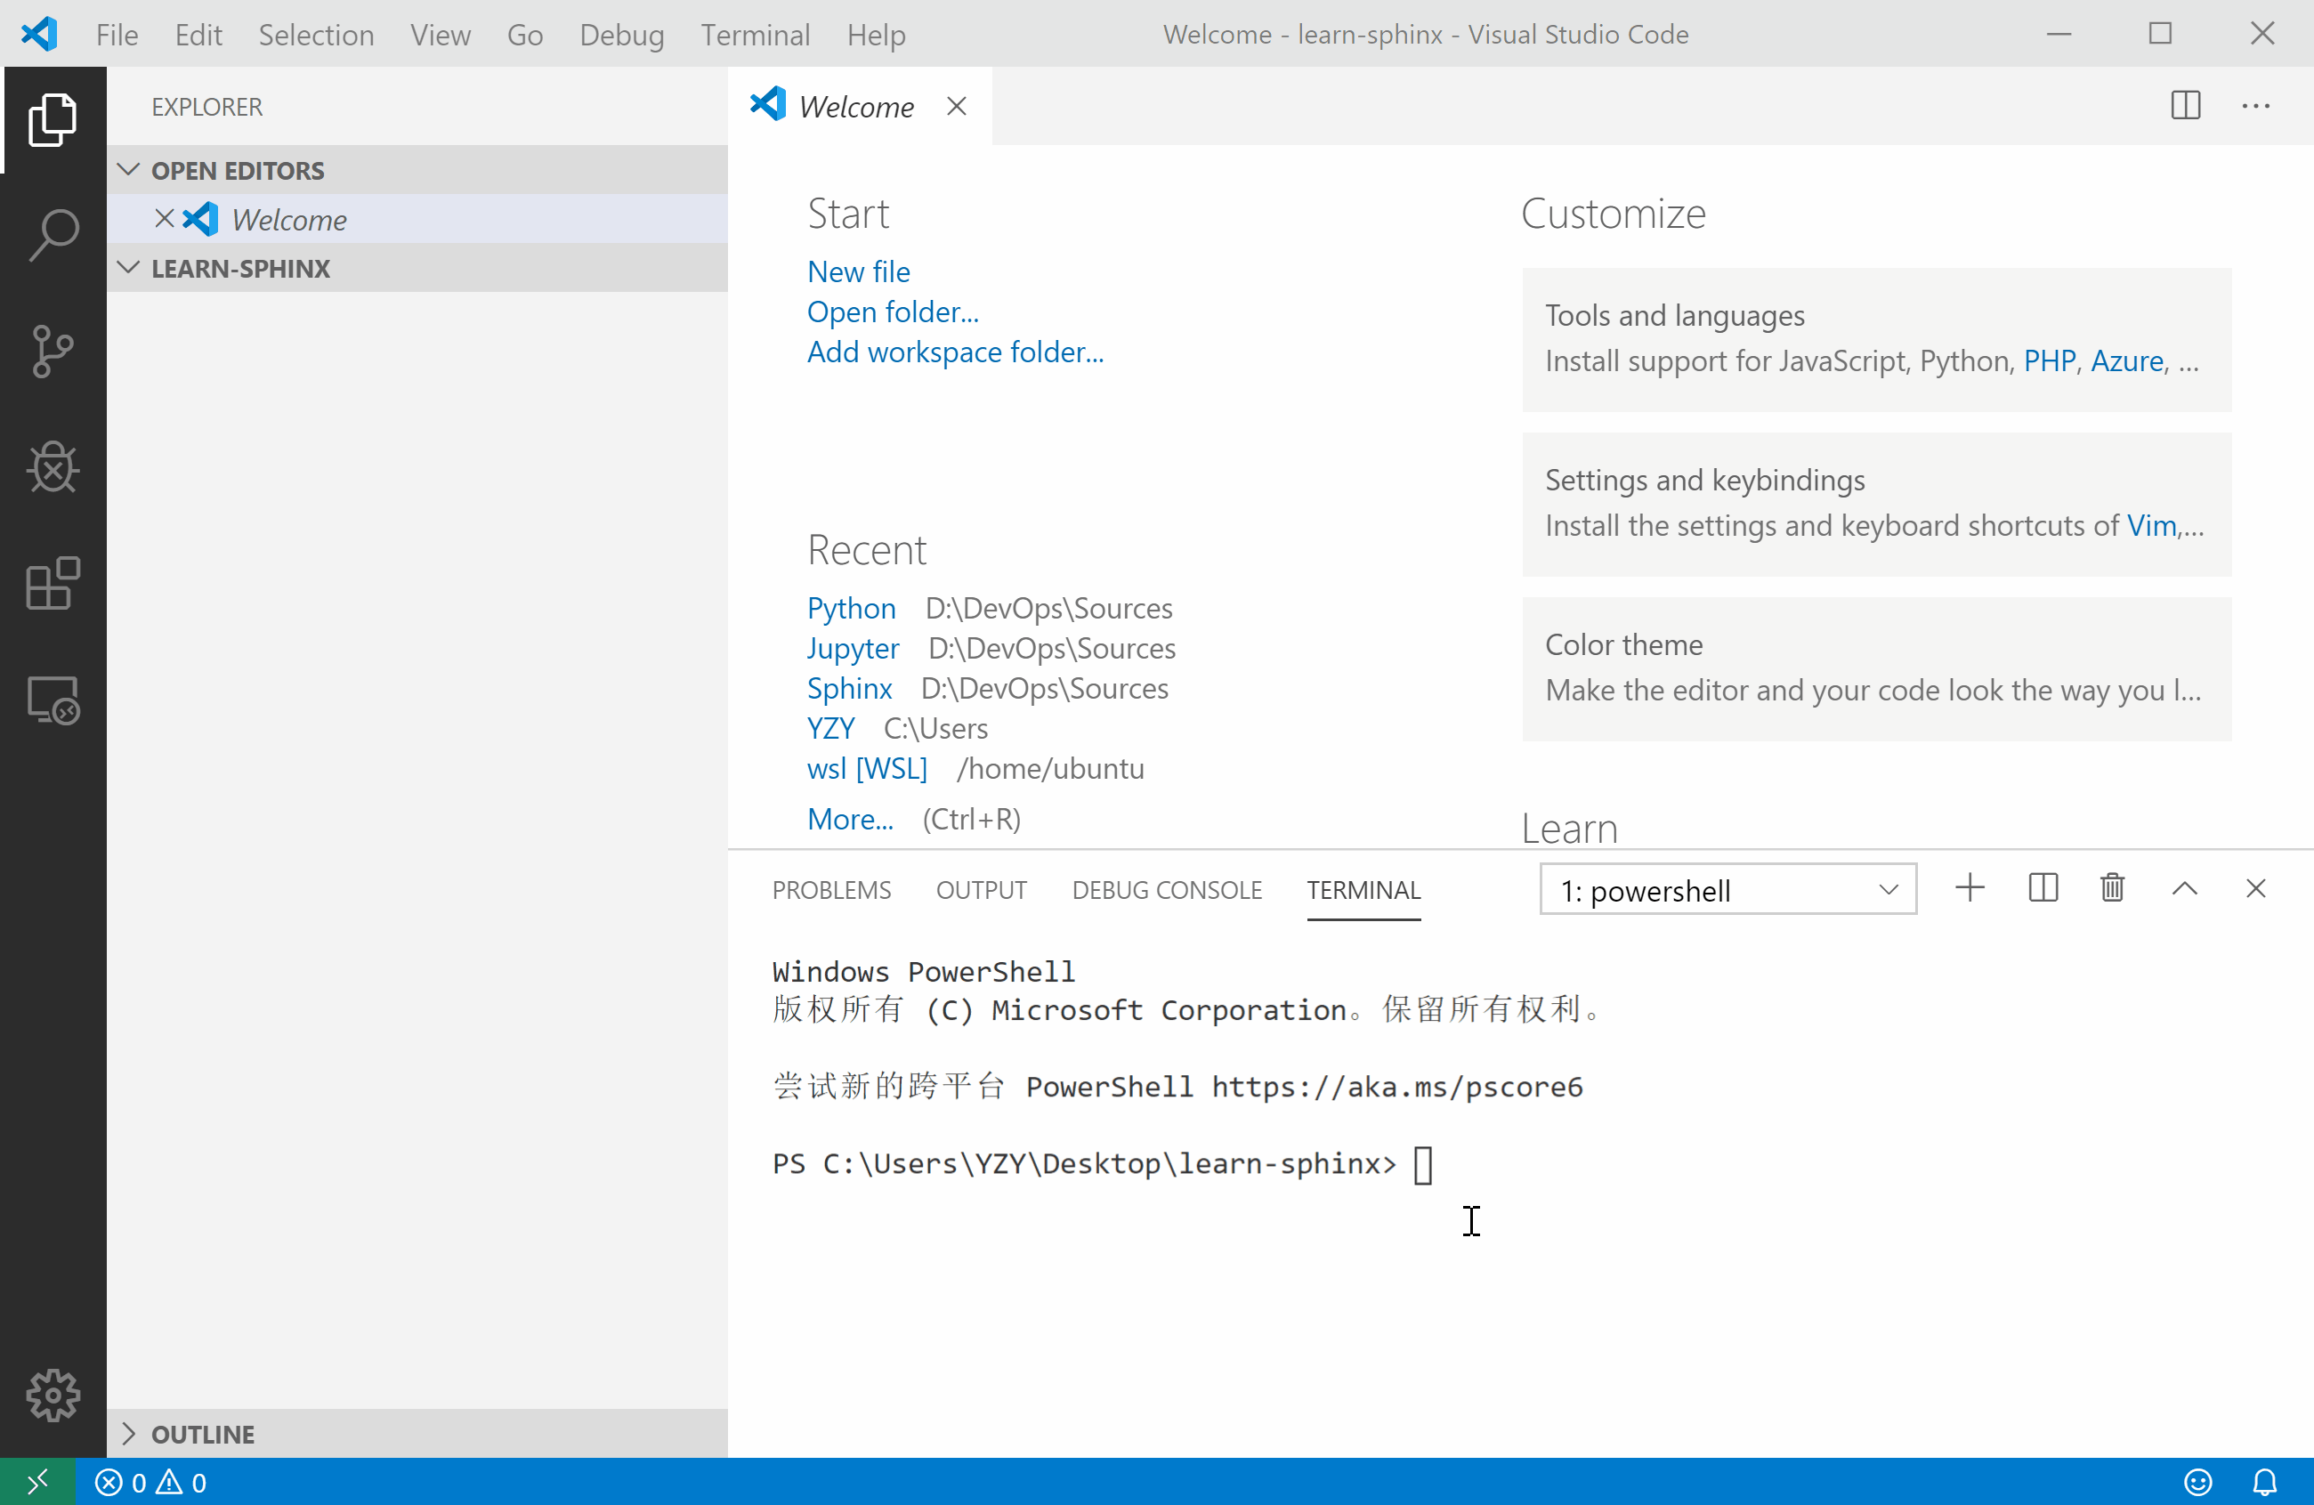Viewport: 2314px width, 1505px height.
Task: Open the Source Control view
Action: [x=53, y=350]
